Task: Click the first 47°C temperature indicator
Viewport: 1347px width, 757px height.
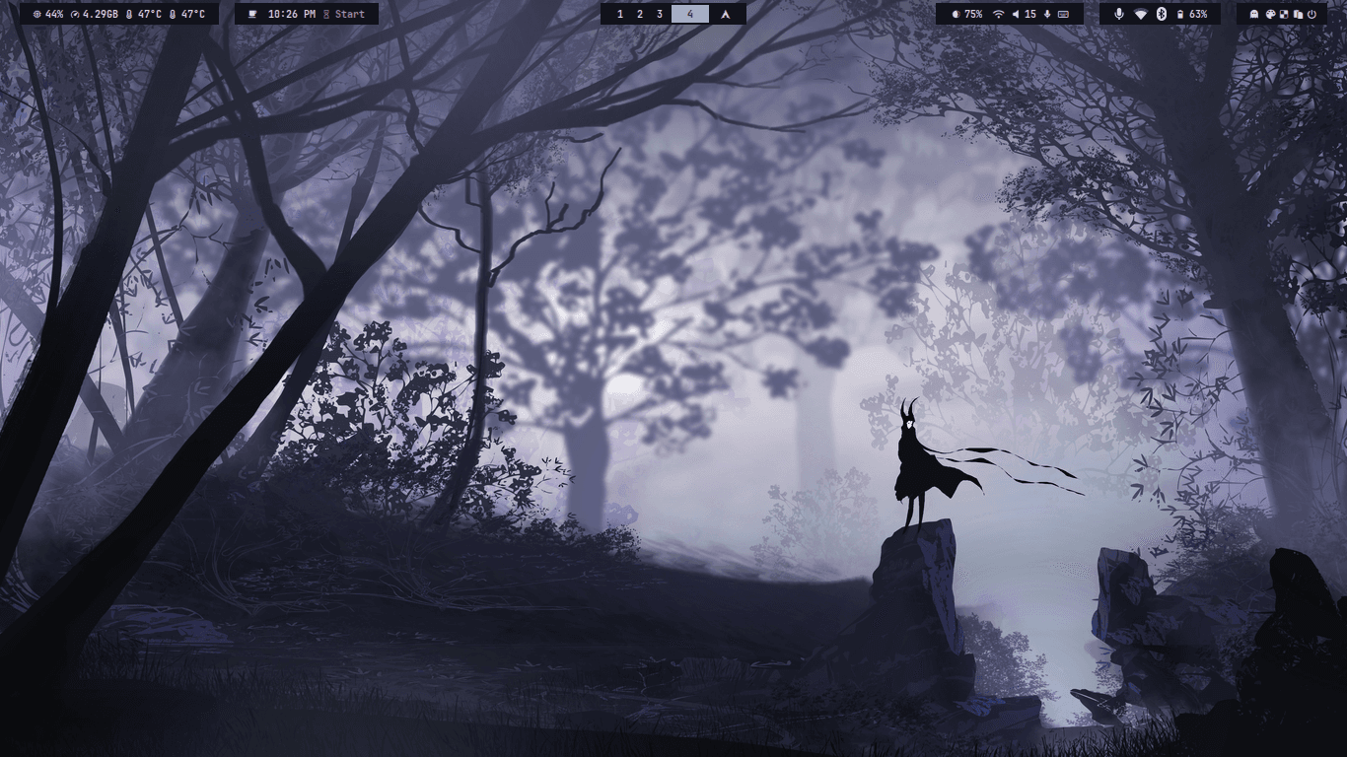Action: [x=144, y=14]
